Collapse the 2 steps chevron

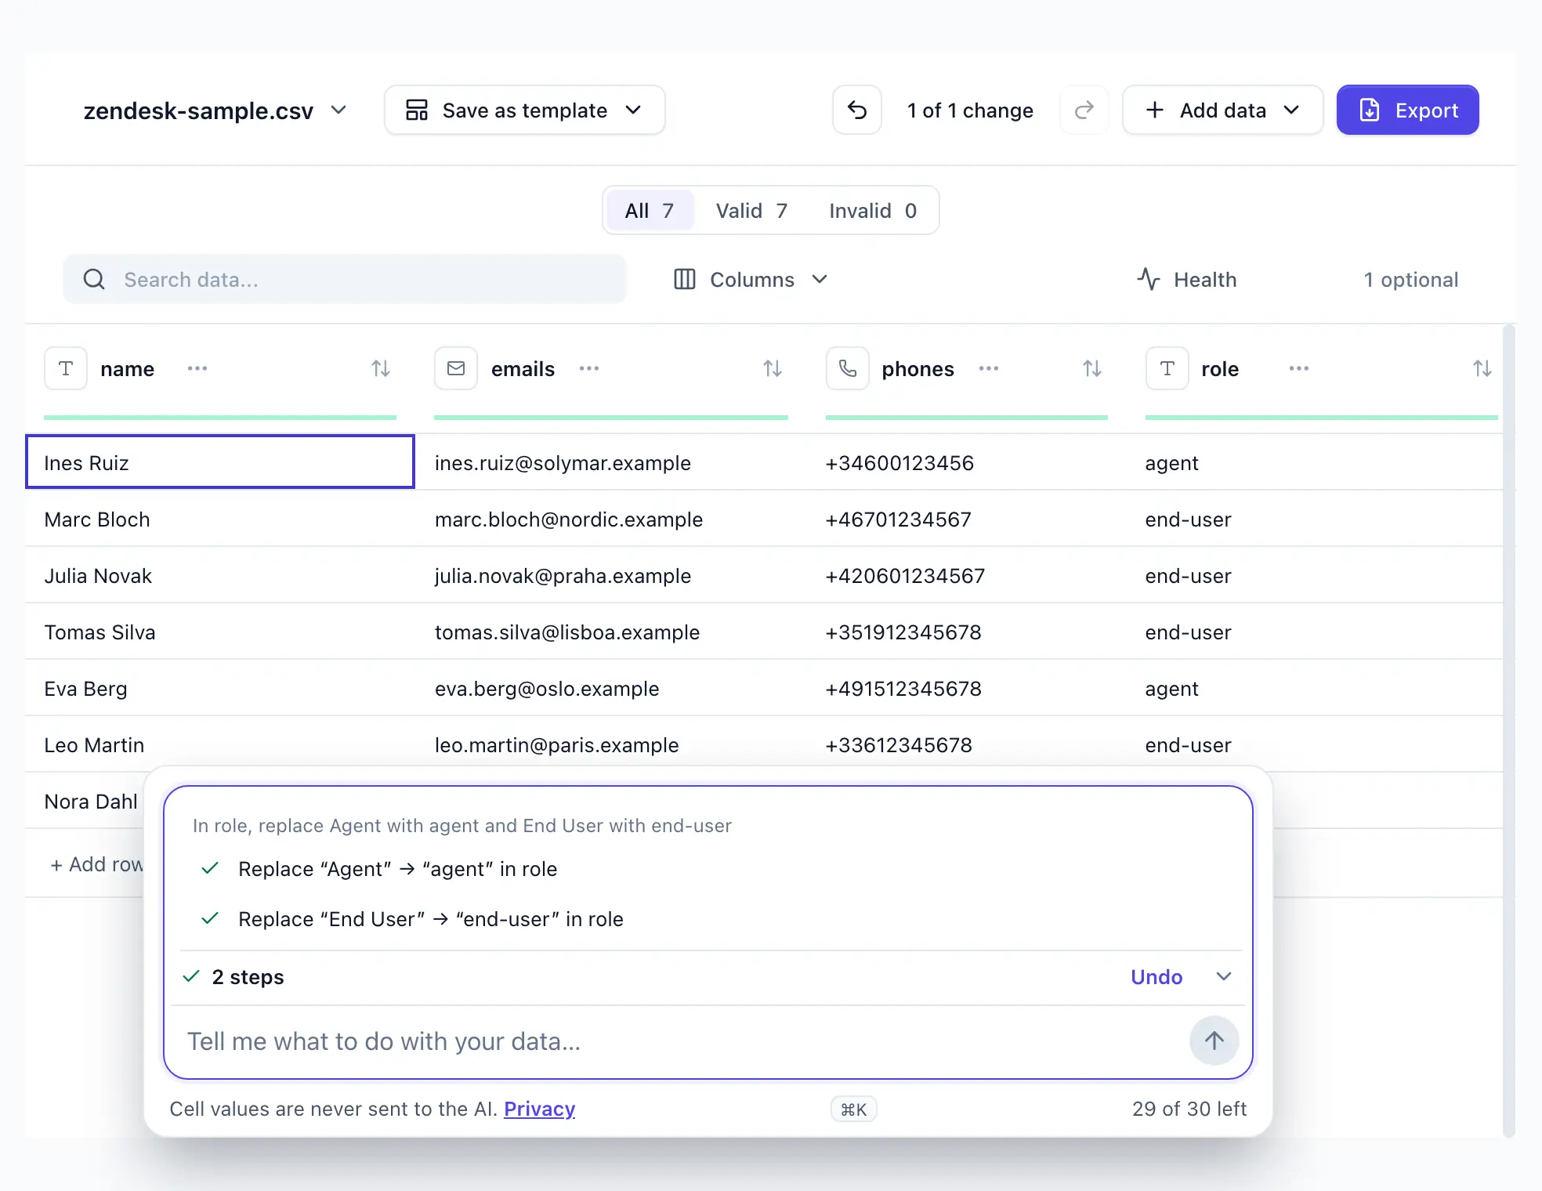pos(1224,976)
